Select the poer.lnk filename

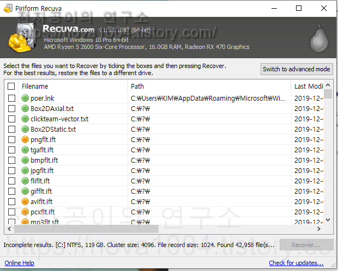pyautogui.click(x=43, y=98)
